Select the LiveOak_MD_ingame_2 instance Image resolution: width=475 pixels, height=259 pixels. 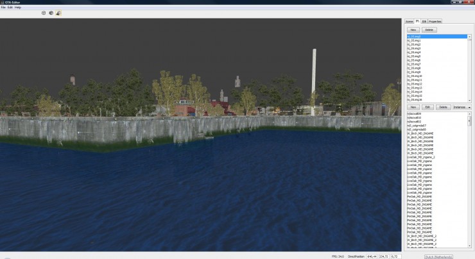(437, 157)
